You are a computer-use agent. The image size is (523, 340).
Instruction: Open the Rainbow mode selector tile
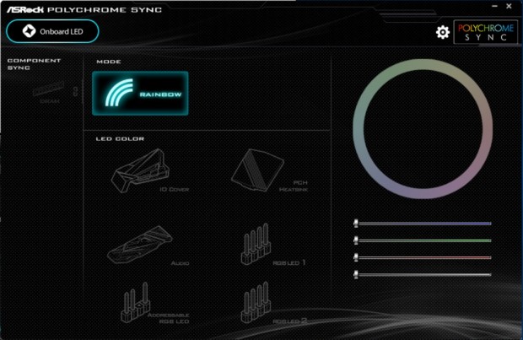click(140, 94)
